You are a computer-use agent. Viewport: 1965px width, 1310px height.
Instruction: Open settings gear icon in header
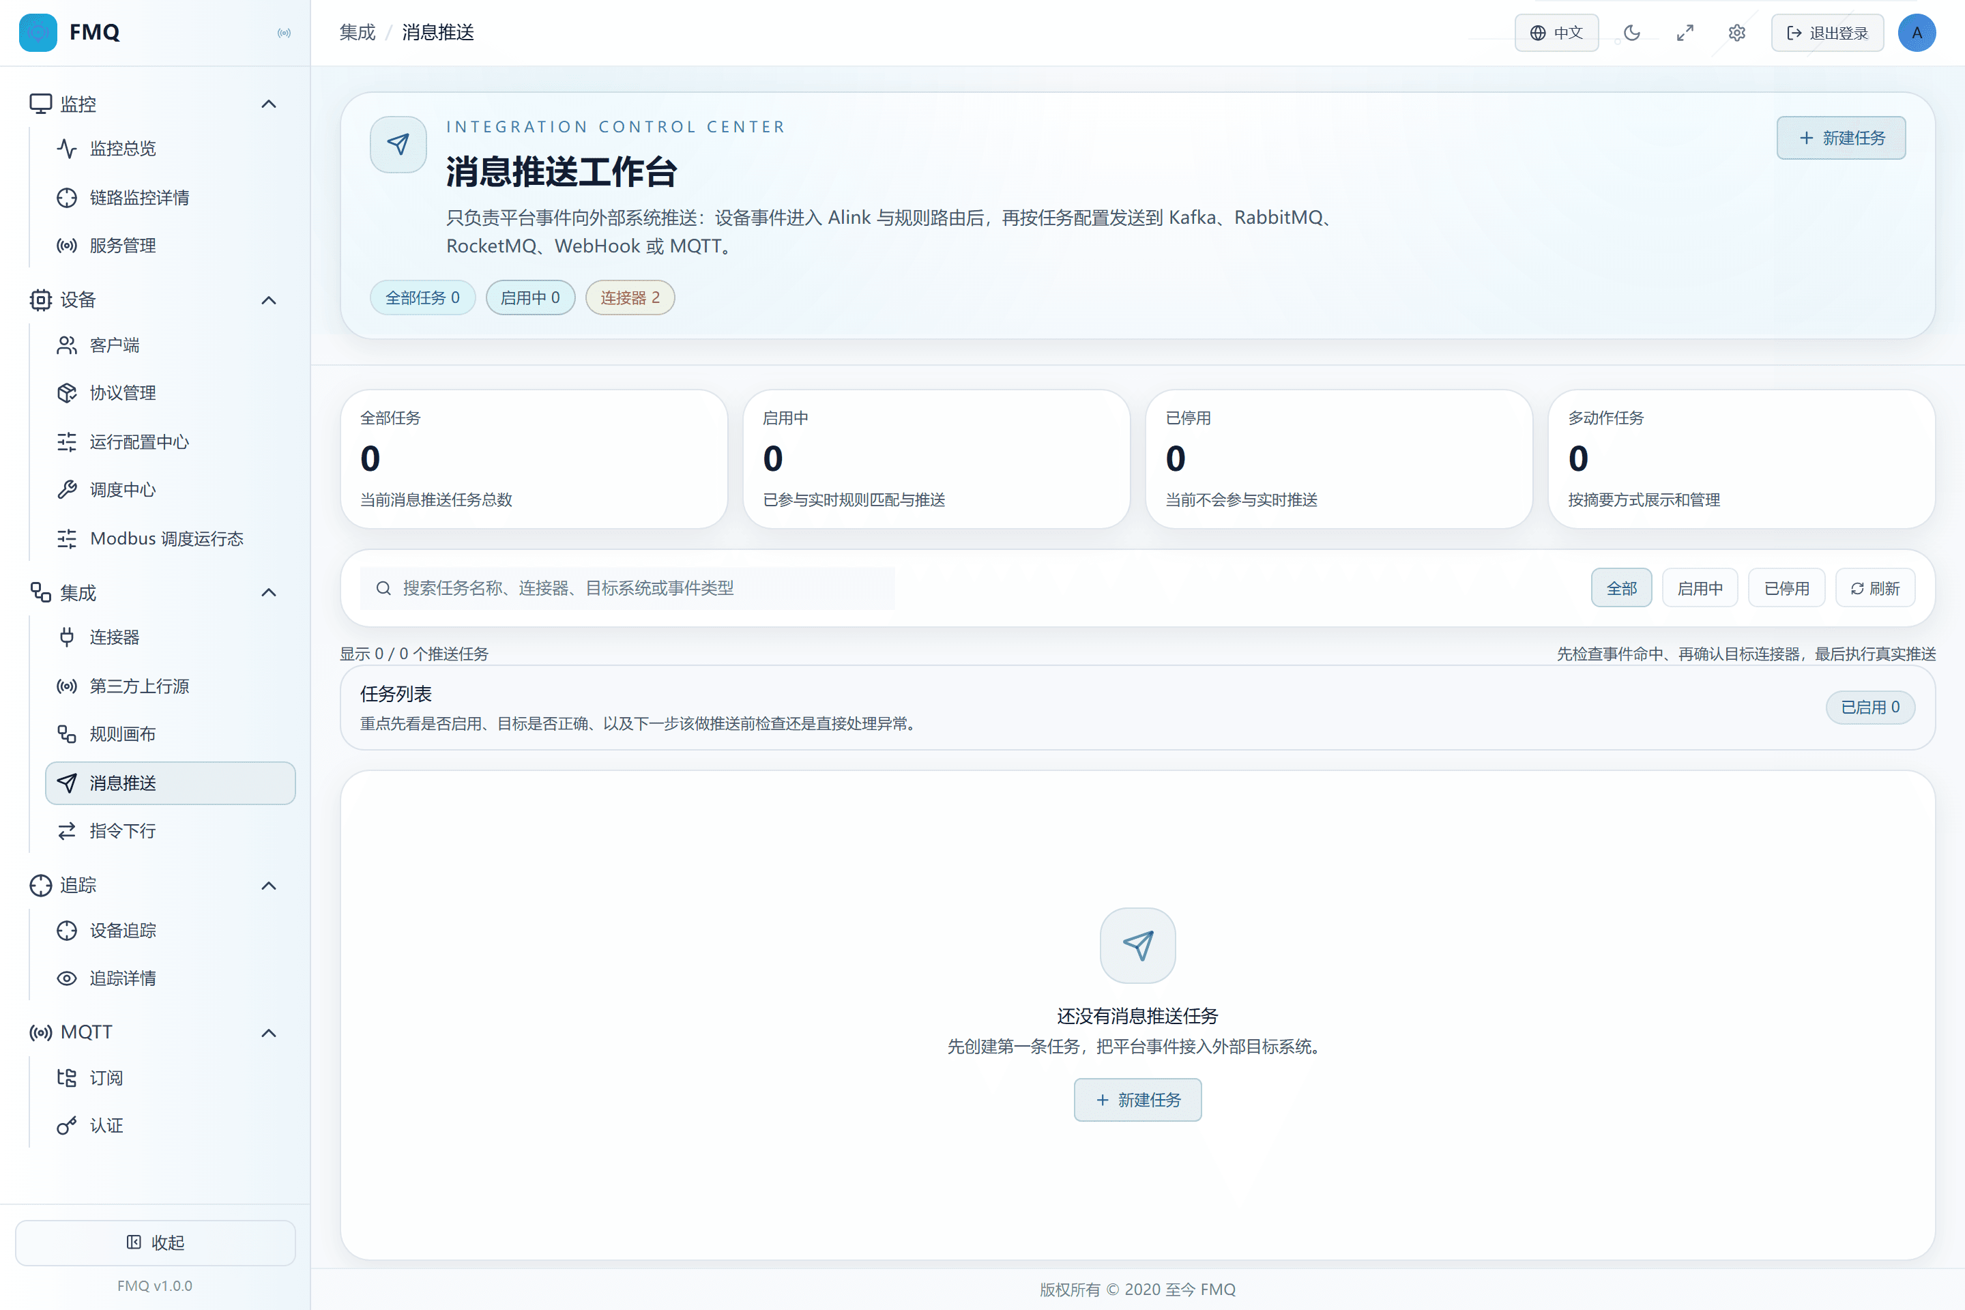1737,33
